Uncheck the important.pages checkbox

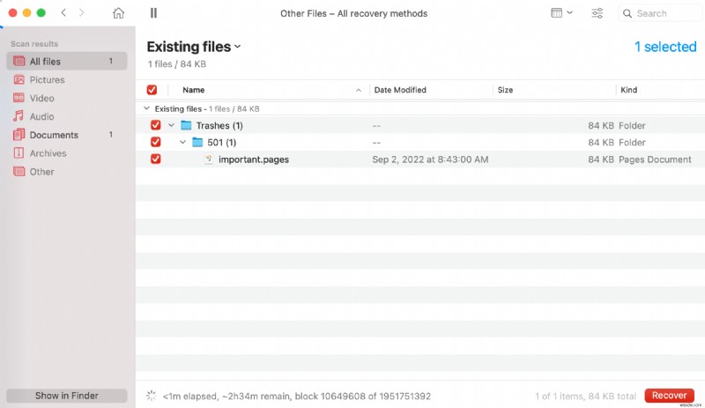tap(156, 159)
